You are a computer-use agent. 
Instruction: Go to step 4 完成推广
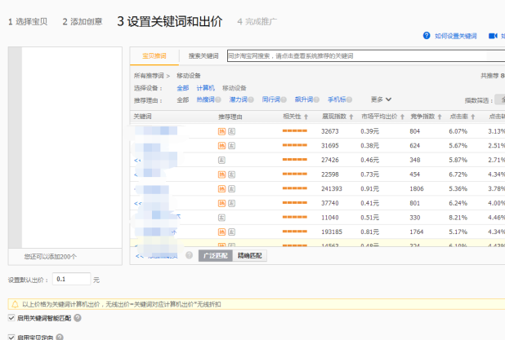click(257, 21)
